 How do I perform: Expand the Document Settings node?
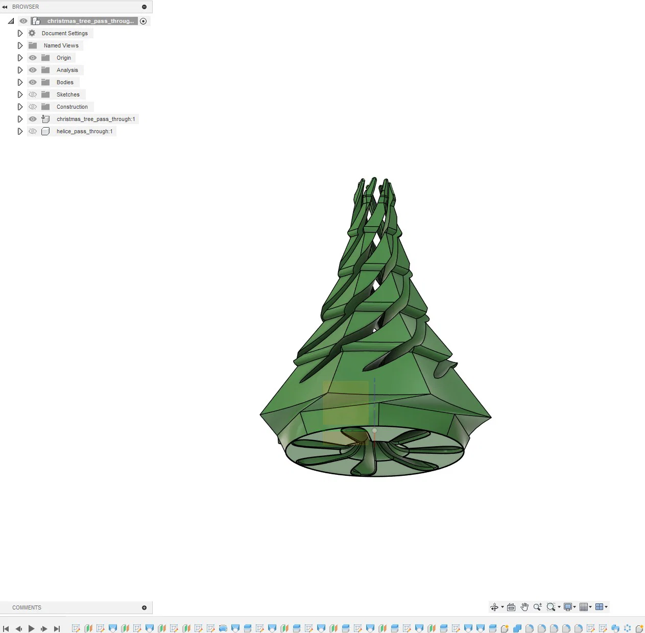tap(20, 33)
